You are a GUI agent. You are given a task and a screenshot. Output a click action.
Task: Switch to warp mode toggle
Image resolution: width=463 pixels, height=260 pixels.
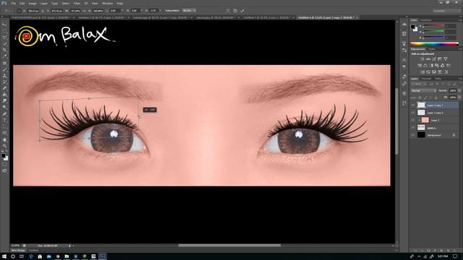[x=228, y=11]
